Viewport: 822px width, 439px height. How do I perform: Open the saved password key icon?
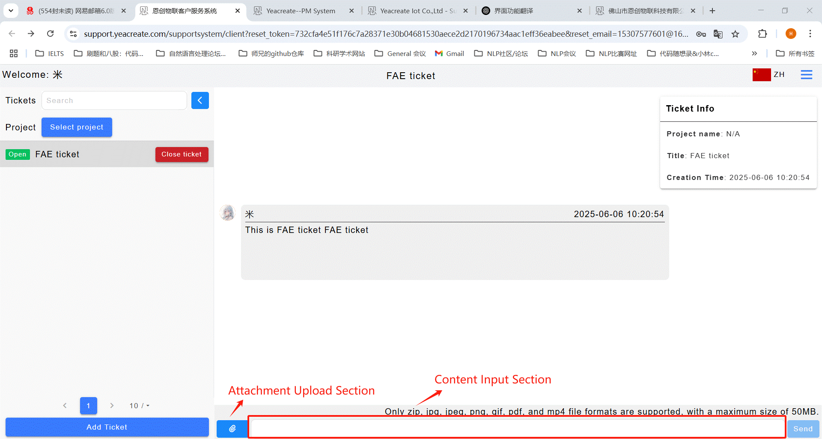click(701, 34)
